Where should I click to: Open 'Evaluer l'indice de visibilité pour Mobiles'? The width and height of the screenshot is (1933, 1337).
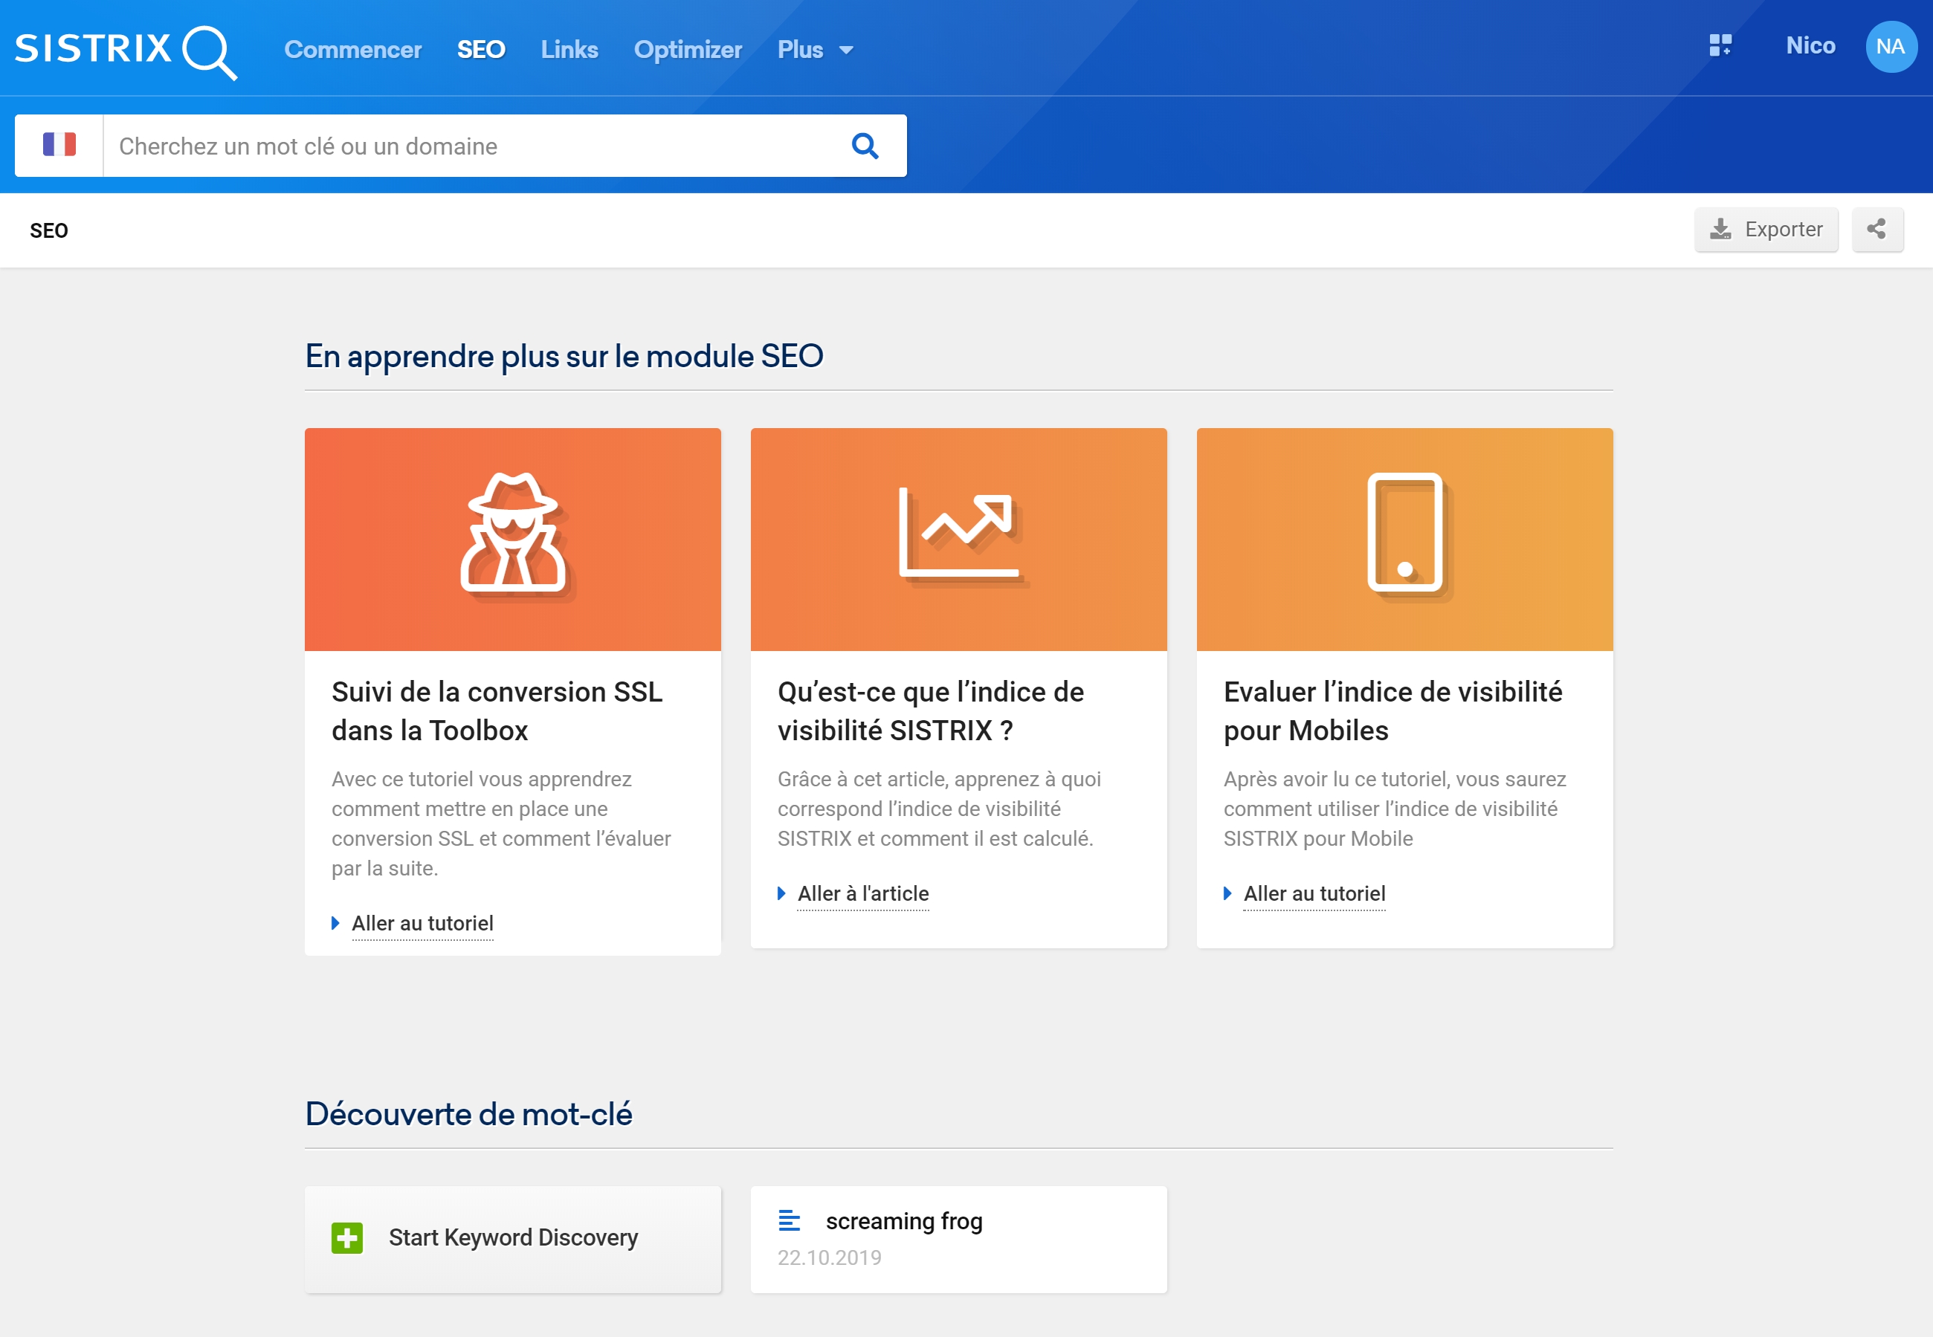pyautogui.click(x=1393, y=711)
